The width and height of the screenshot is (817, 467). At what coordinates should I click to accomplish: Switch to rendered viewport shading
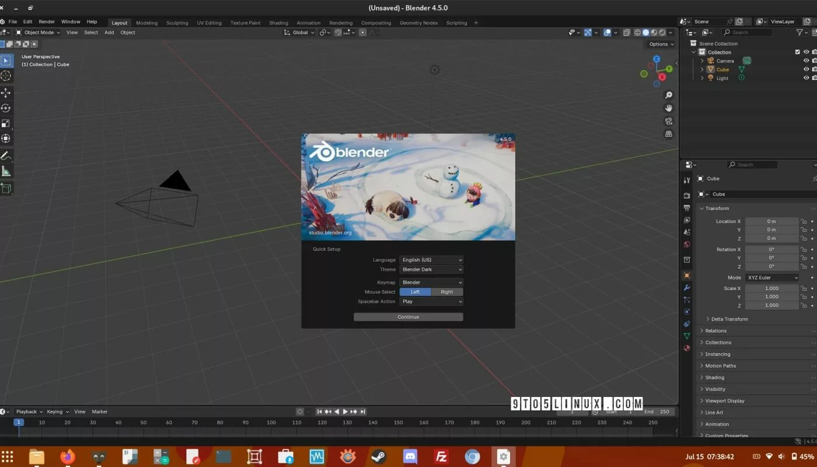662,33
